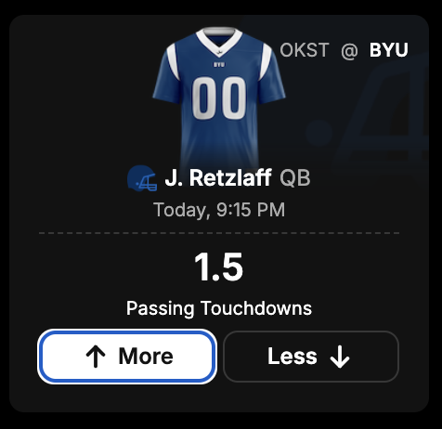Open J. Retzlaff player name
The width and height of the screenshot is (442, 429).
pos(218,177)
